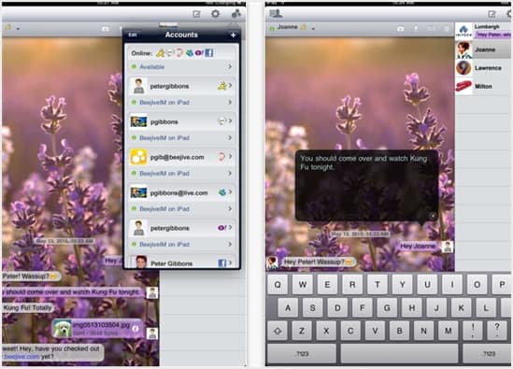Close the message composing bubble

[x=433, y=215]
